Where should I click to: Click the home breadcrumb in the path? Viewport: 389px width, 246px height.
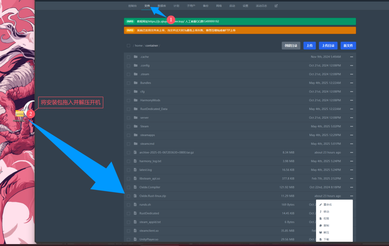click(139, 45)
